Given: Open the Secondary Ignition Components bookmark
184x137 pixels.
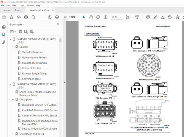Looking at the screenshot, I should 40,129.
